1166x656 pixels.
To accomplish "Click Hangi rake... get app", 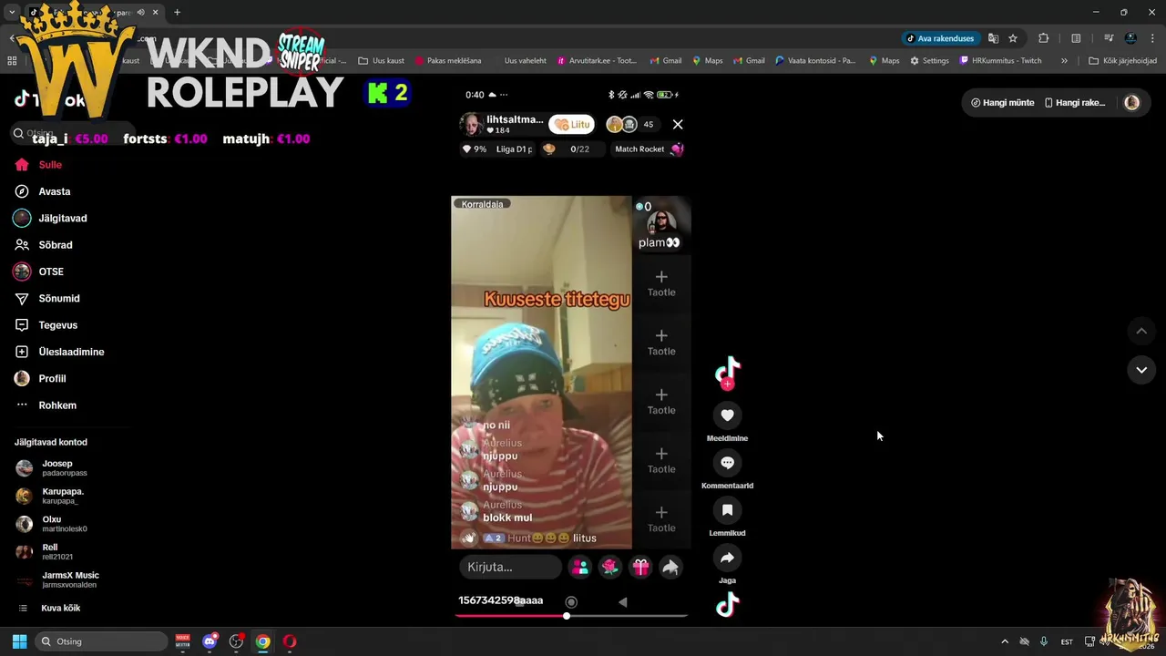I will 1075,103.
